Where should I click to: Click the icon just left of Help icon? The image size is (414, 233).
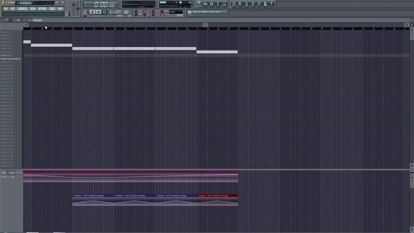point(265,4)
